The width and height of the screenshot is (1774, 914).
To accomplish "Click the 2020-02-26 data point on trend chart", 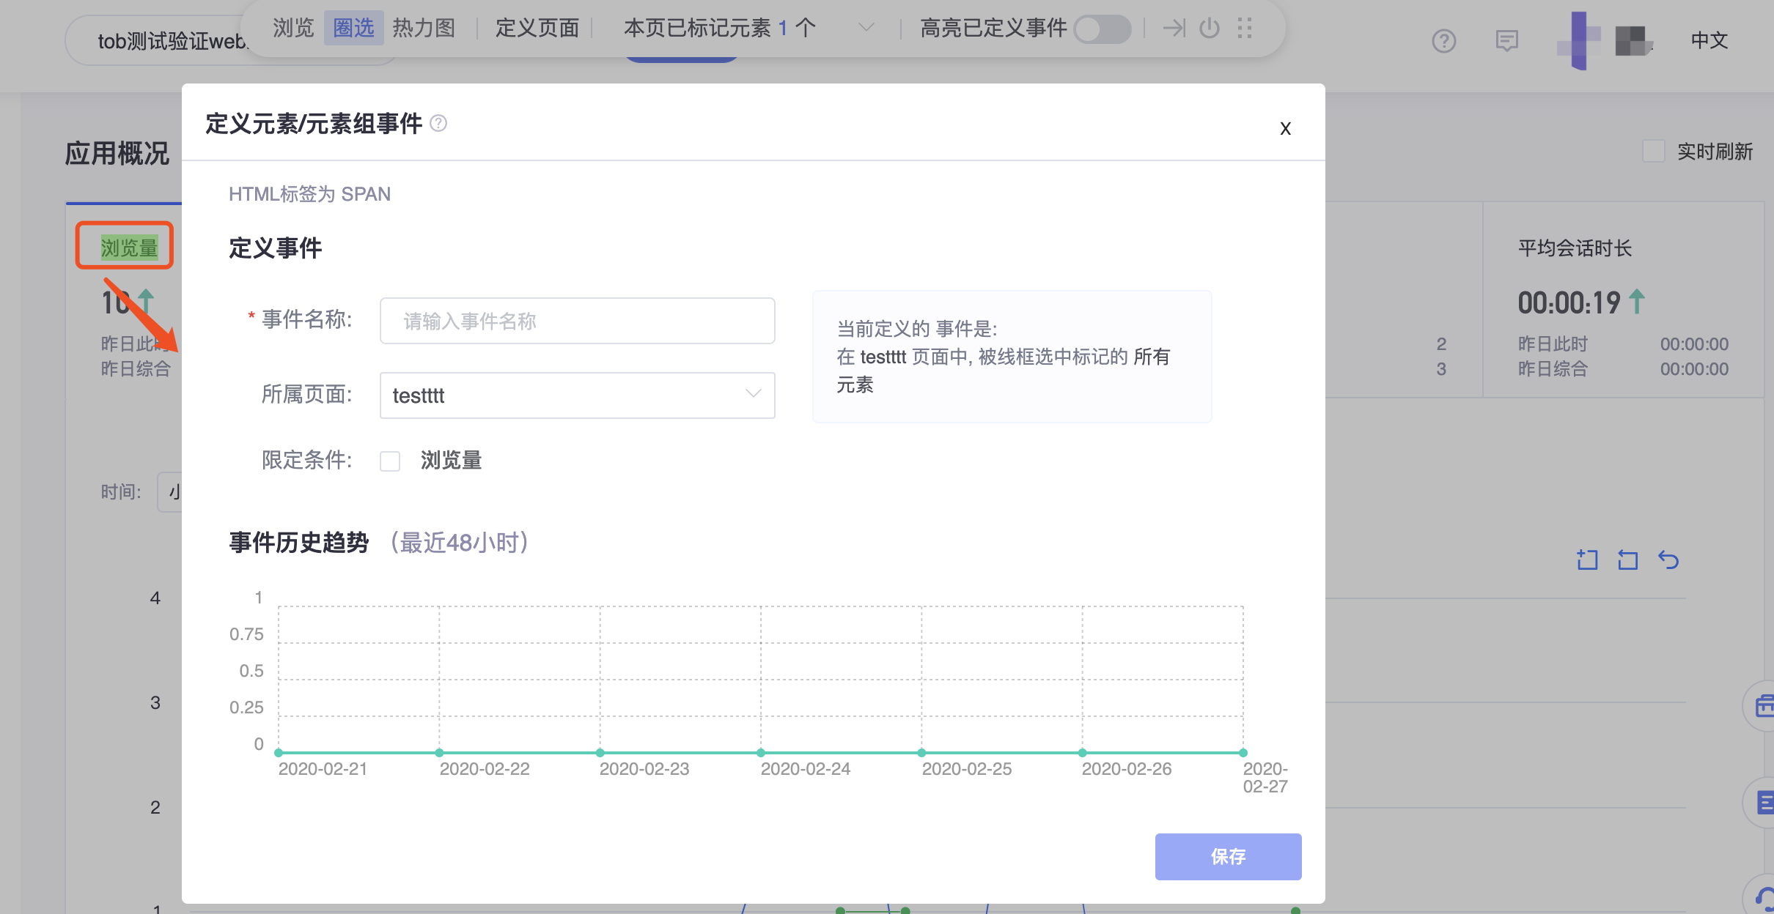I will click(1082, 753).
